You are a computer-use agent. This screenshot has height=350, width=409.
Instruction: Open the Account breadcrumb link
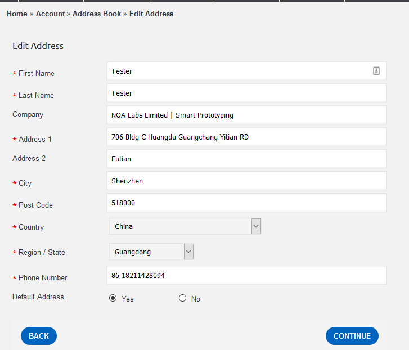[50, 14]
